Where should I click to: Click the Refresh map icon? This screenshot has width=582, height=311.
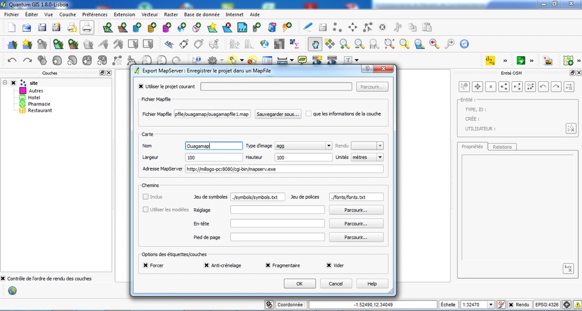(464, 44)
